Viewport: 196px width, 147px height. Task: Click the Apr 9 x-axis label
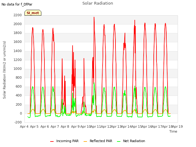[75, 126]
